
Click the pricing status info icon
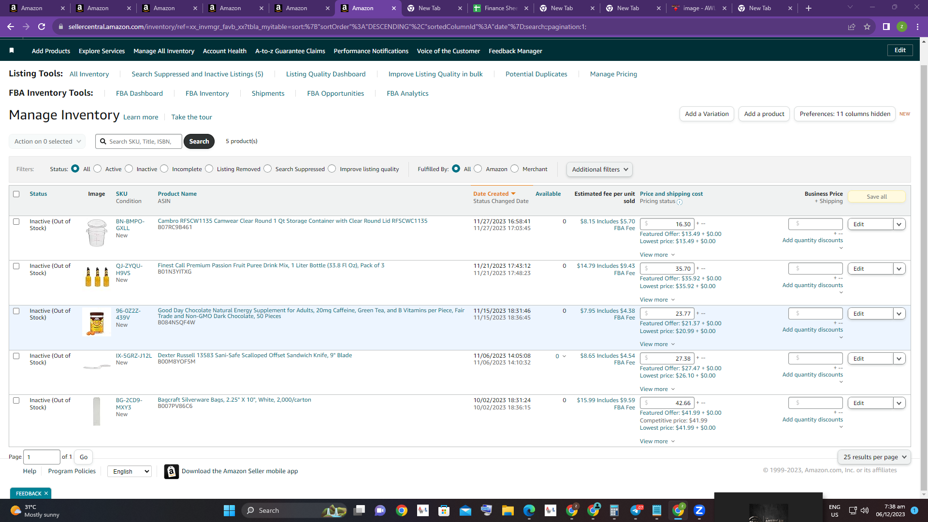(x=680, y=202)
